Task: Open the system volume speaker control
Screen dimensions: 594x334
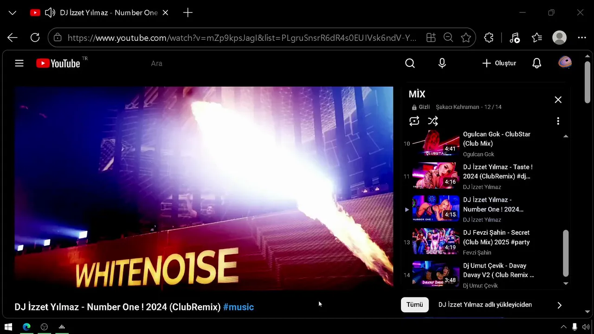Action: 586,327
